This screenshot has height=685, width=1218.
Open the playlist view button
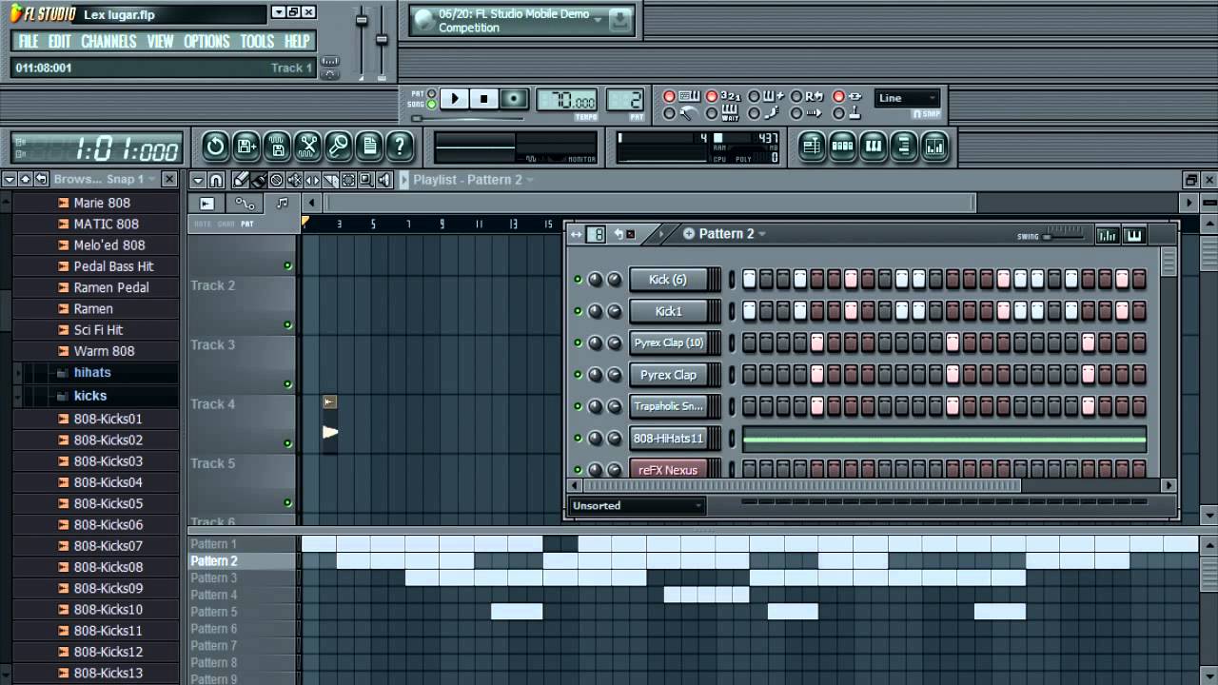click(812, 146)
